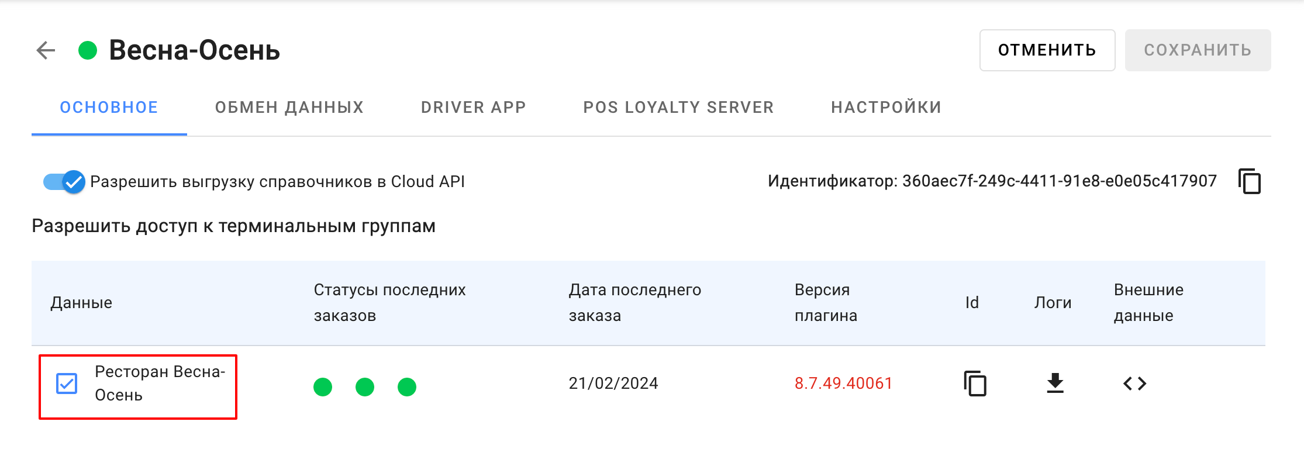Copy the identifier with the copy icon

pyautogui.click(x=1250, y=181)
